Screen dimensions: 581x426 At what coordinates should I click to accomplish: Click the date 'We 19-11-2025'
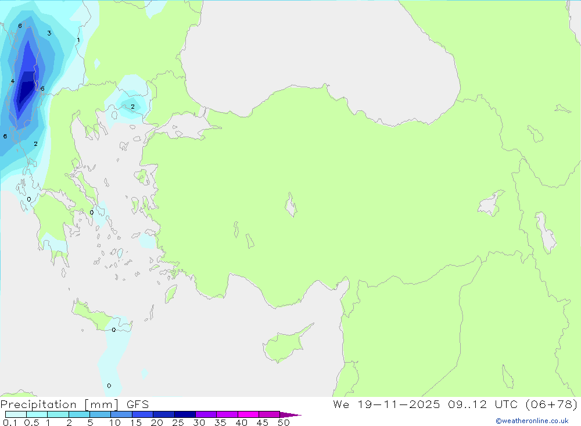[386, 404]
